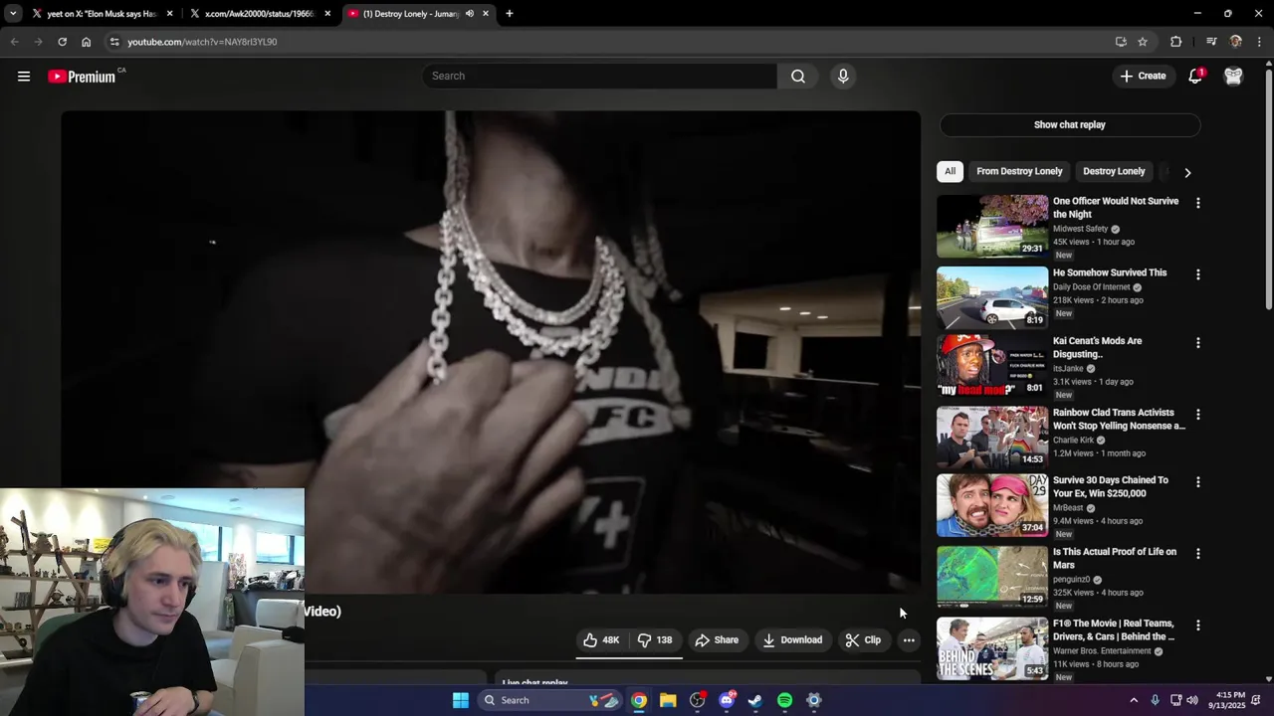Viewport: 1274px width, 716px height.
Task: Open File Explorer from taskbar
Action: coord(668,700)
